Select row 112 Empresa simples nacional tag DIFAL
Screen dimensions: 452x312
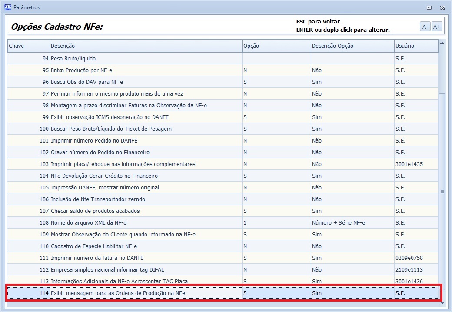click(107, 270)
